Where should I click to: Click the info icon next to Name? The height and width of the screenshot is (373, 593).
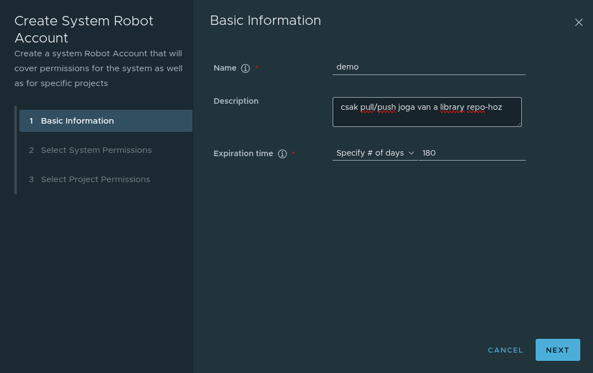pos(246,68)
